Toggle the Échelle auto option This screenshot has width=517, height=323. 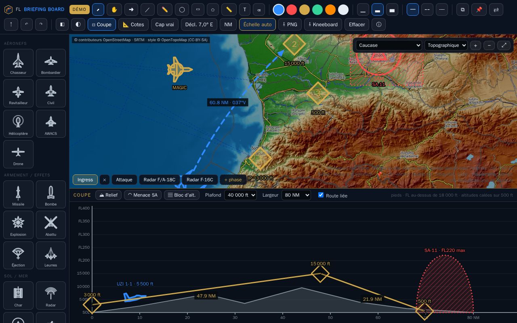tap(257, 24)
